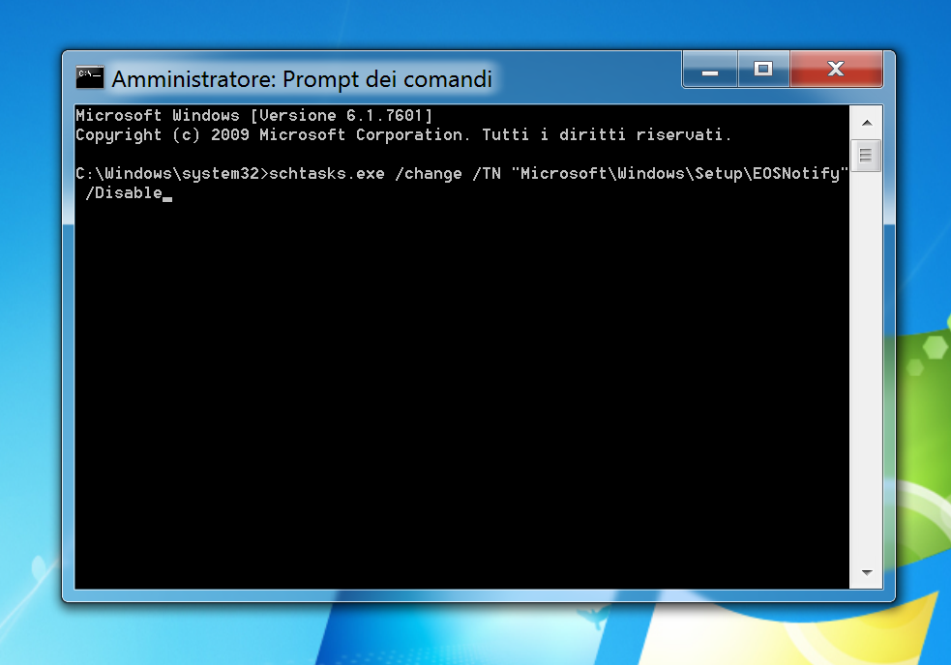The image size is (951, 665).
Task: Click the '/change' parameter text
Action: coord(429,173)
